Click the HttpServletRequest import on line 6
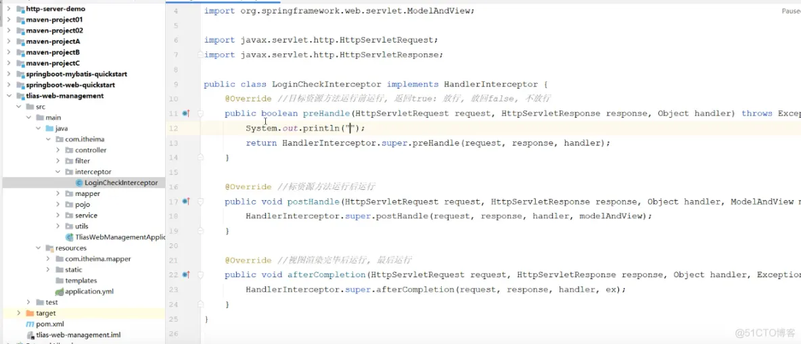This screenshot has height=344, width=801. (x=321, y=40)
